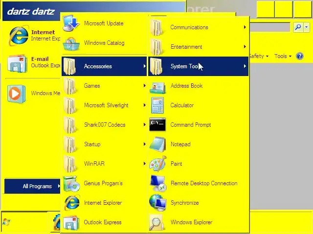Screen dimensions: 313x234
Task: Open the search provider dropdown arrow
Action: click(307, 27)
